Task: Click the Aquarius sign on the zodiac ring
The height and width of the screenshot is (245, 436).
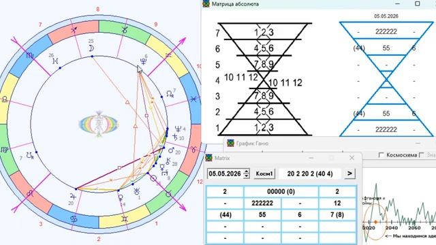Action: [168, 55]
